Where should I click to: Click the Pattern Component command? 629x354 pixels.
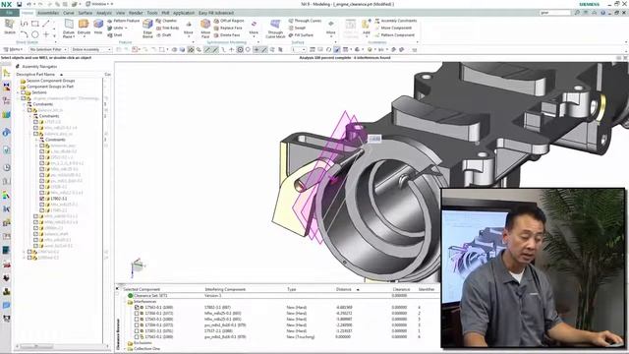[x=394, y=35]
